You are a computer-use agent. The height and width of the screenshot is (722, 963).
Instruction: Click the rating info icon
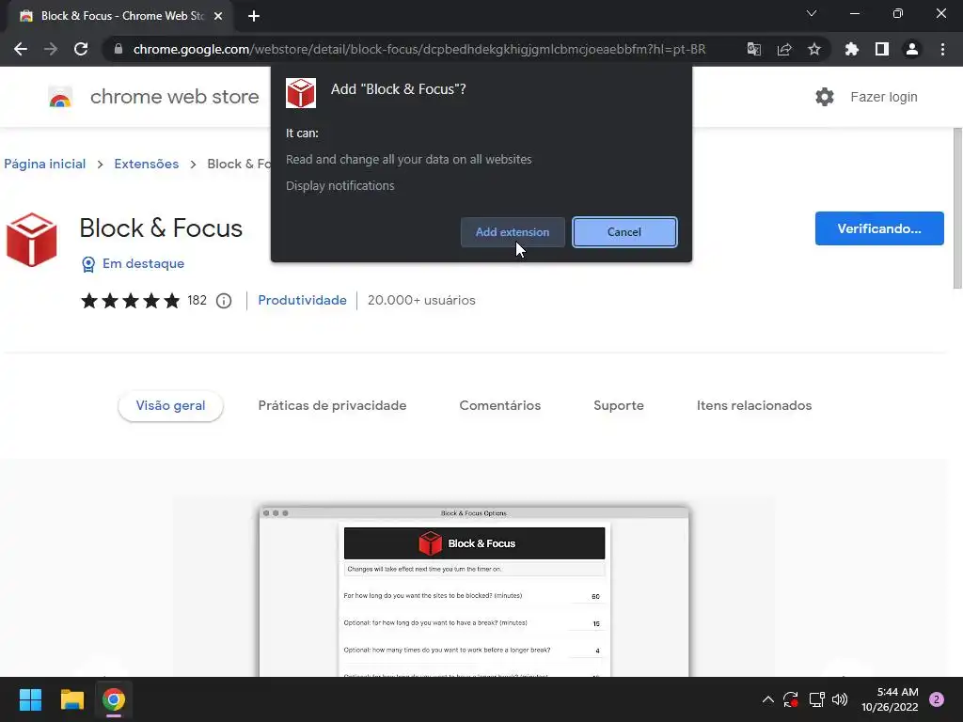pyautogui.click(x=224, y=300)
